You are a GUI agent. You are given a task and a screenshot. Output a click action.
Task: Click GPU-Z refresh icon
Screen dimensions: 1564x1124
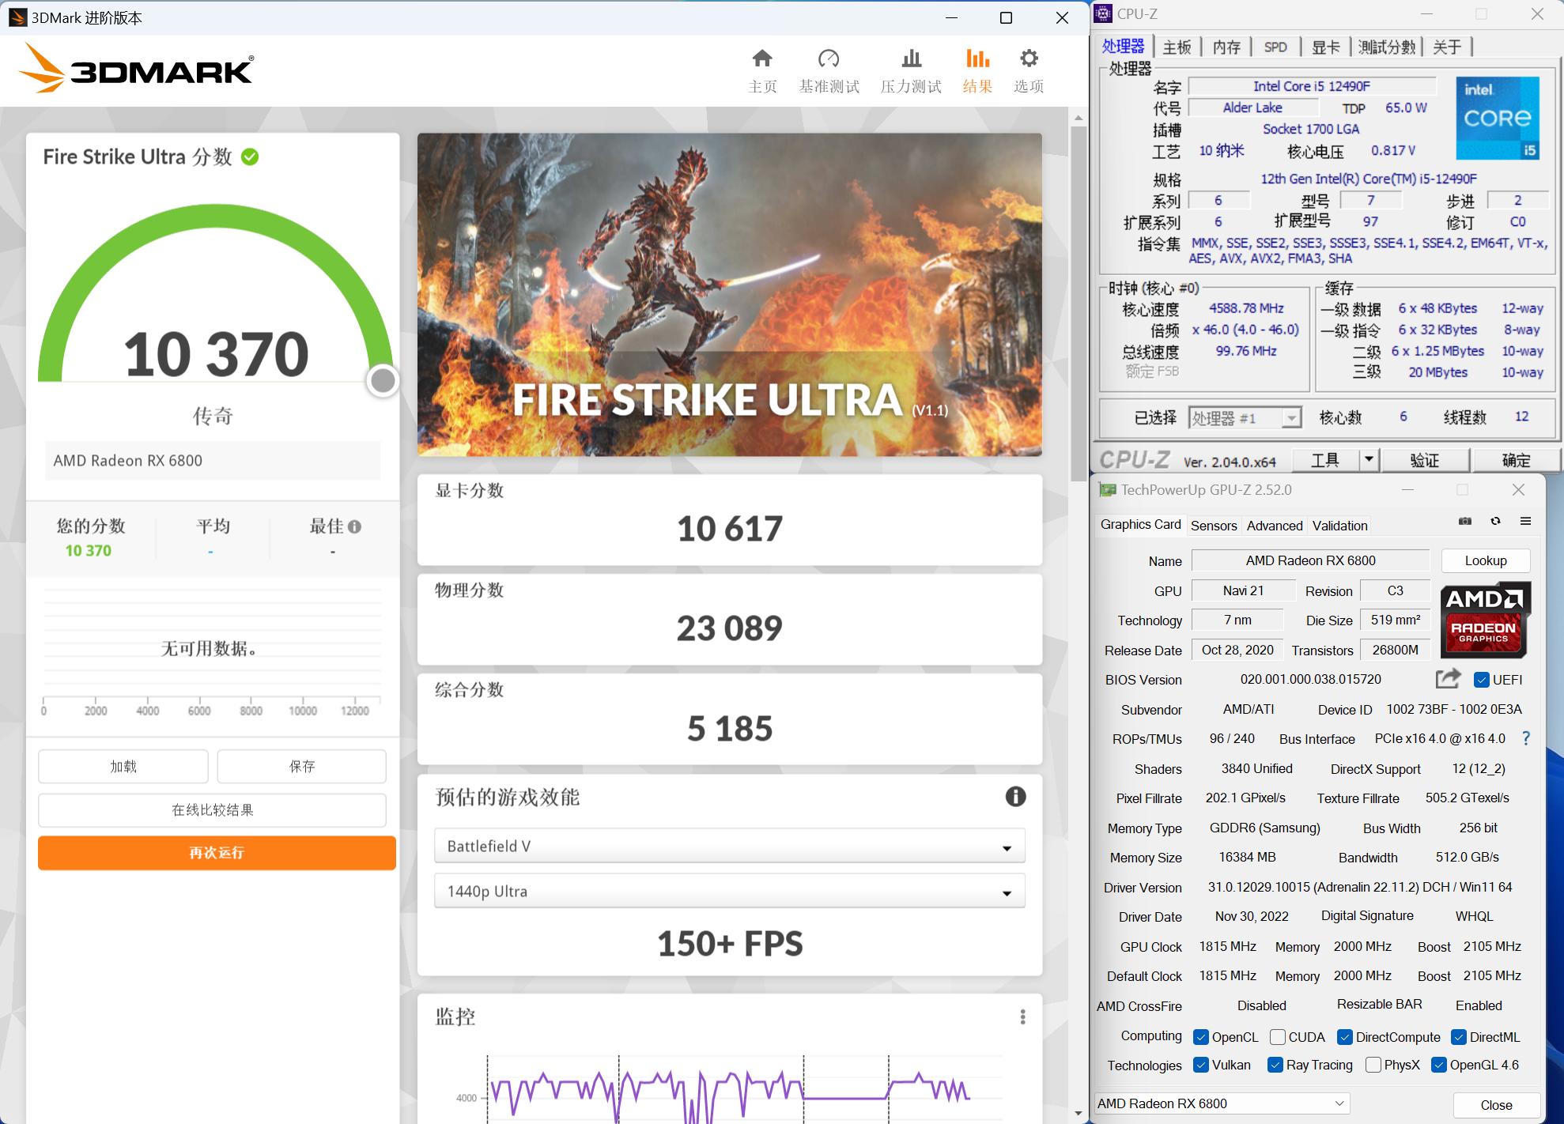[x=1495, y=522]
